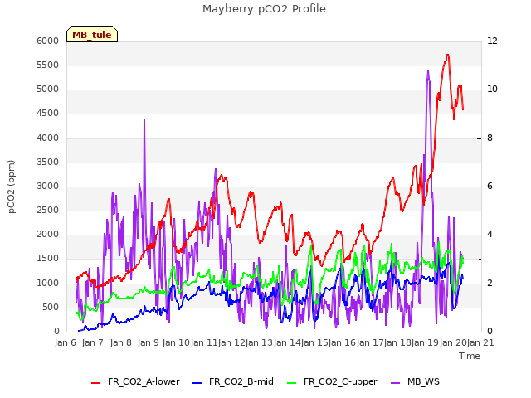The width and height of the screenshot is (531, 398).
Task: Select the FR_CO2_C-upper legend entry
Action: coord(332,381)
